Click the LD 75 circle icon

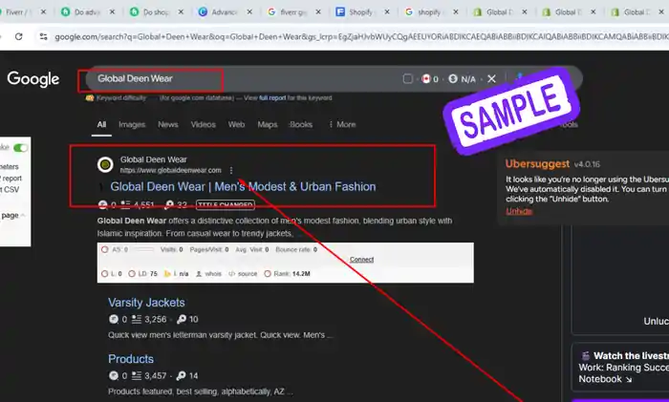[x=132, y=274]
